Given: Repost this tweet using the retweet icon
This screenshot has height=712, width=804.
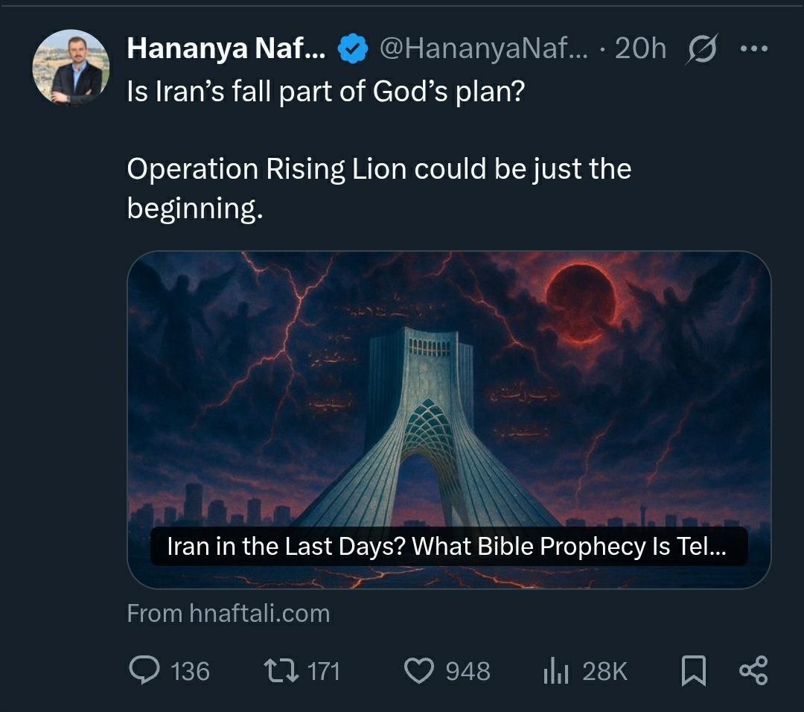Looking at the screenshot, I should click(282, 670).
